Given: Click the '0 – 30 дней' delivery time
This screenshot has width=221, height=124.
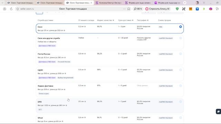Looking at the screenshot, I should click(x=123, y=38).
